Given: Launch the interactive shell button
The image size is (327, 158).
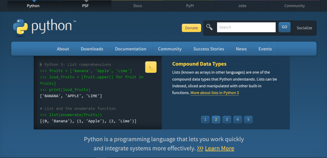Looking at the screenshot, I should pos(151,67).
